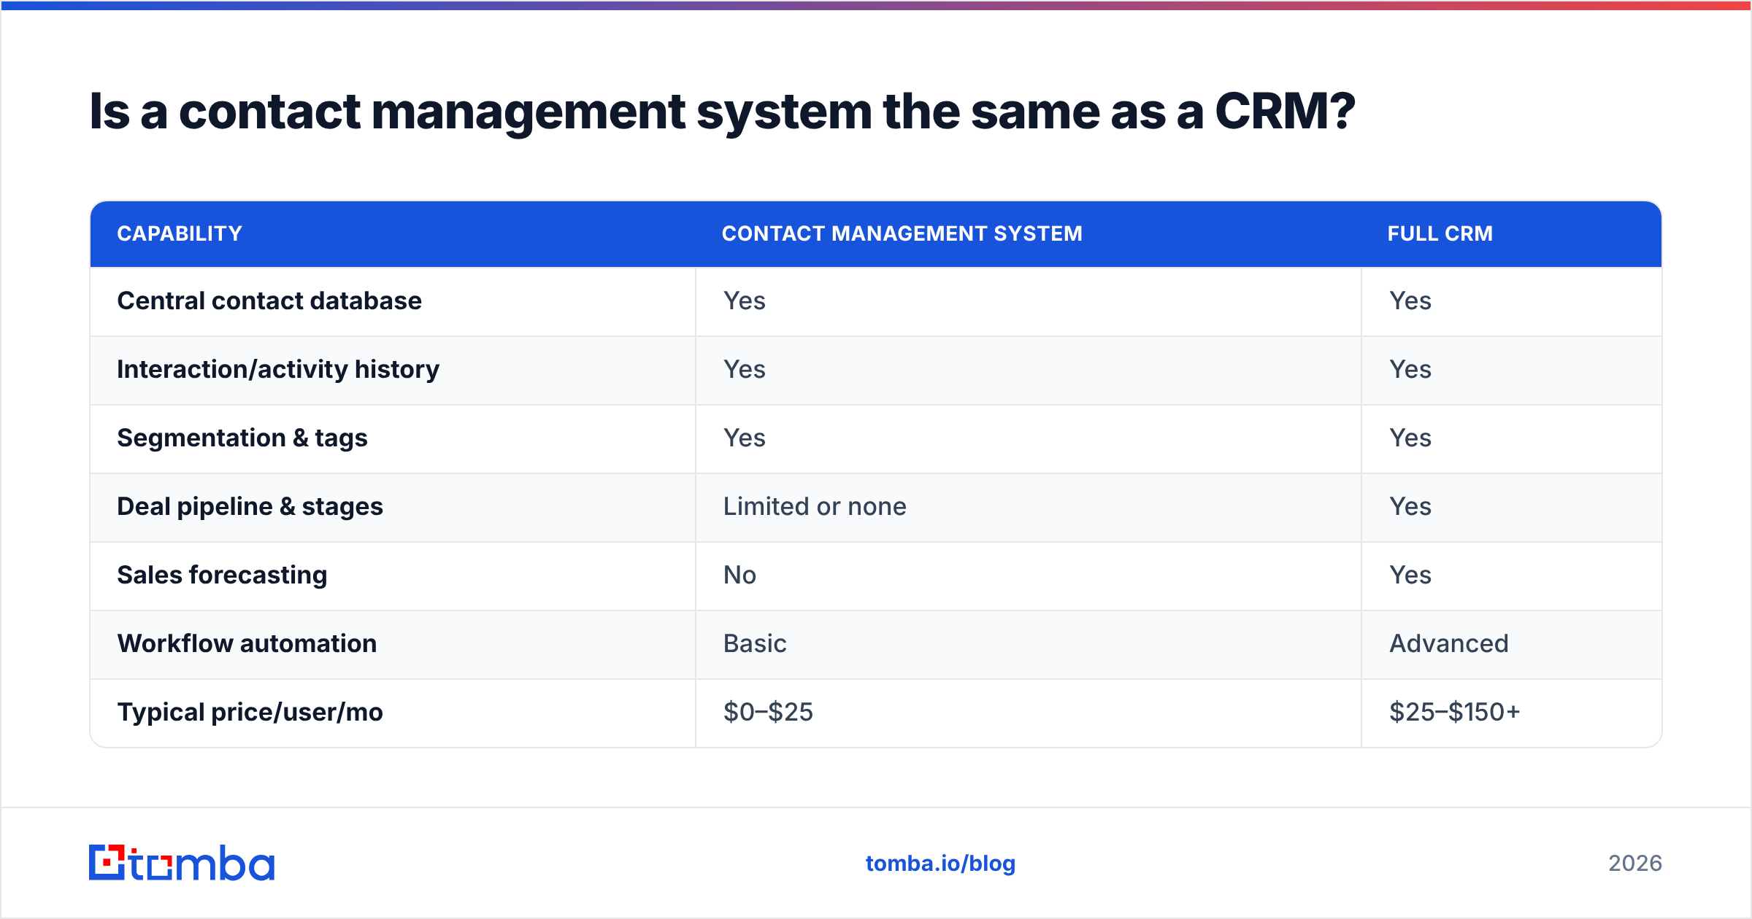Select the 'Typical price/user/mo' row label
The height and width of the screenshot is (919, 1752).
(250, 712)
